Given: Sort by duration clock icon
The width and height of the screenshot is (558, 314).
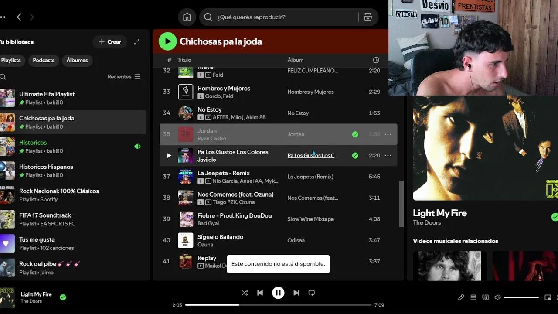Looking at the screenshot, I should 376,60.
